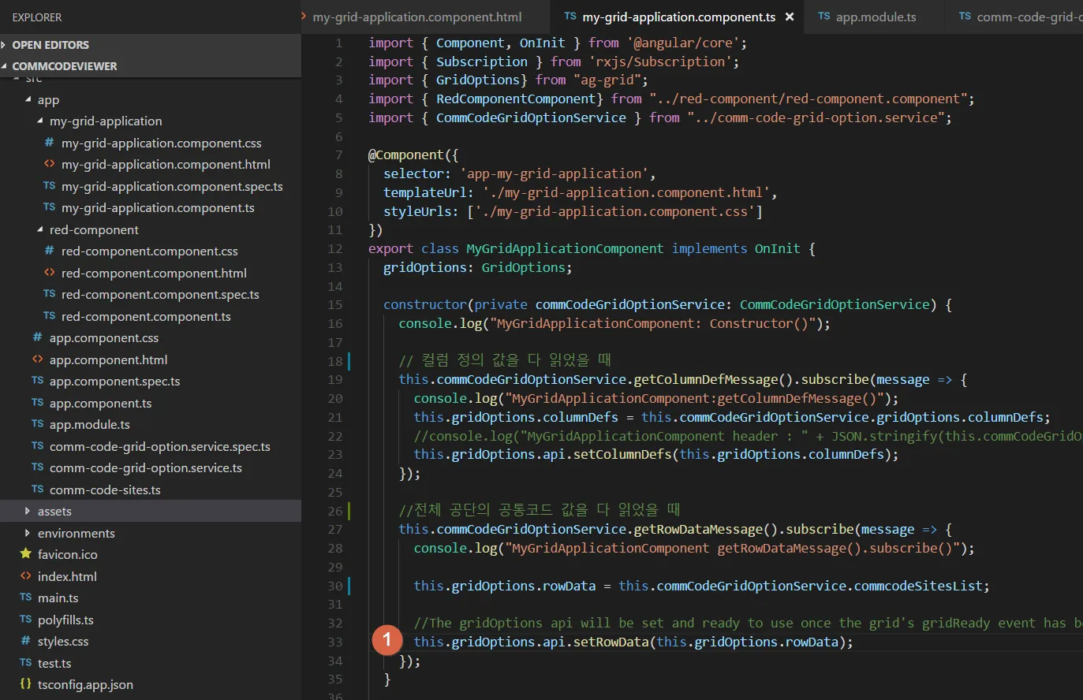Close the my-grid-application.component.ts tab

pos(789,17)
